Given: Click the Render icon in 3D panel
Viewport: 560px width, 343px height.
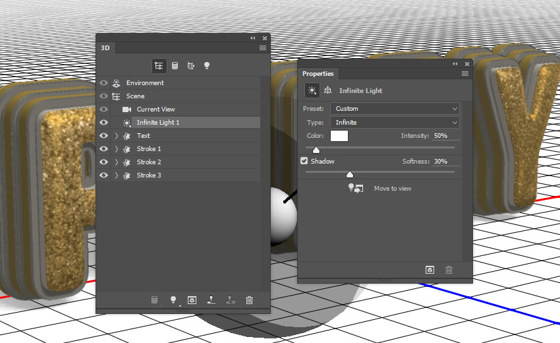Looking at the screenshot, I should (x=192, y=300).
